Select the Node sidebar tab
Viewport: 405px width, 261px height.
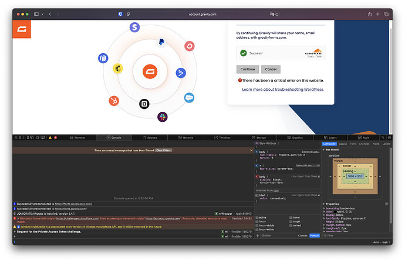point(376,144)
